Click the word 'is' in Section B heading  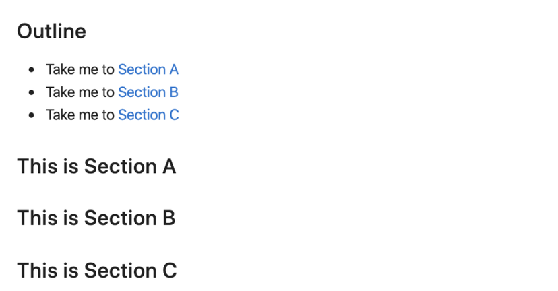(71, 218)
